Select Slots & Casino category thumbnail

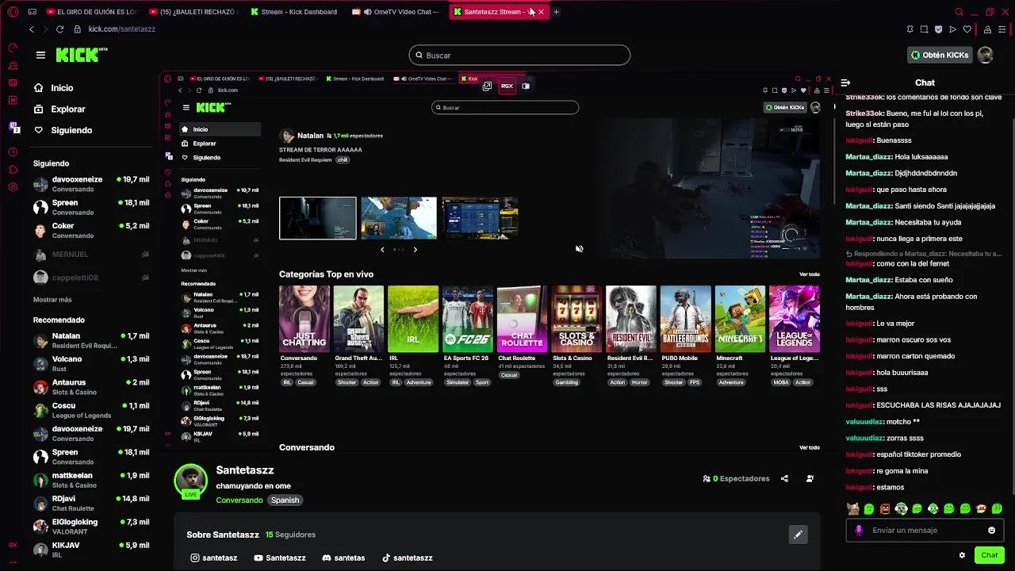(x=576, y=319)
